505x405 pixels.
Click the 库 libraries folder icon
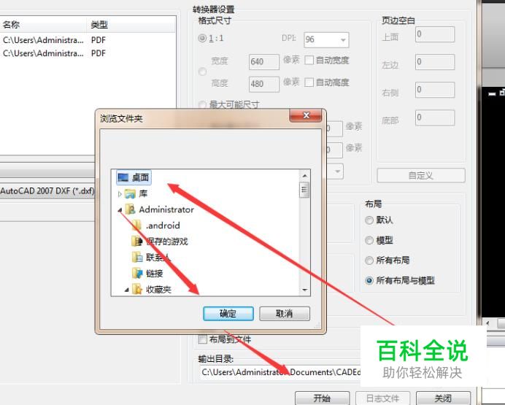[x=130, y=194]
